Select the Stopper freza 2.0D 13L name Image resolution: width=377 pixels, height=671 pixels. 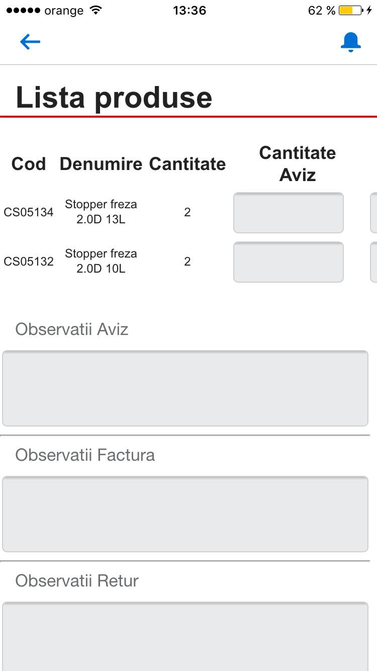click(101, 212)
